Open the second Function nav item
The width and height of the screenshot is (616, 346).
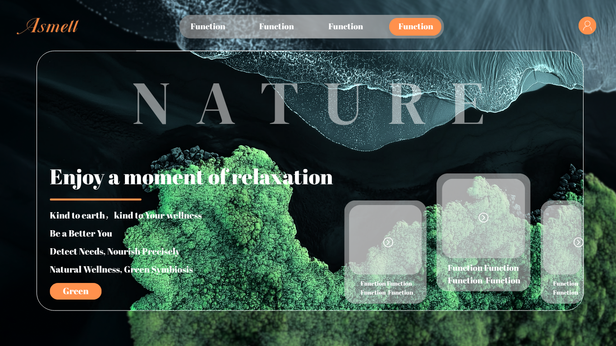point(276,27)
